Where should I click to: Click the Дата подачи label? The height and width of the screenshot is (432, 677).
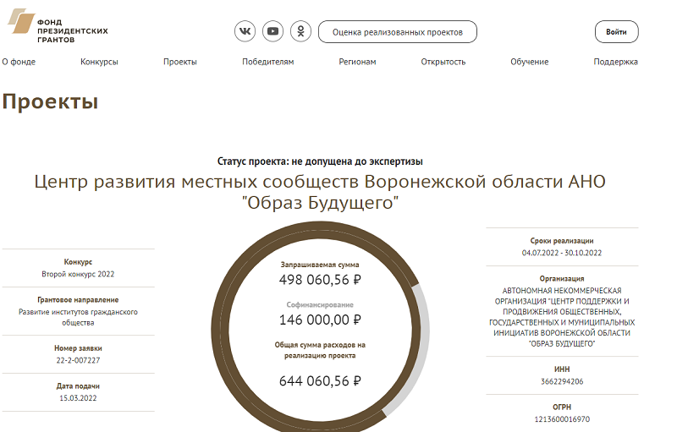point(78,386)
